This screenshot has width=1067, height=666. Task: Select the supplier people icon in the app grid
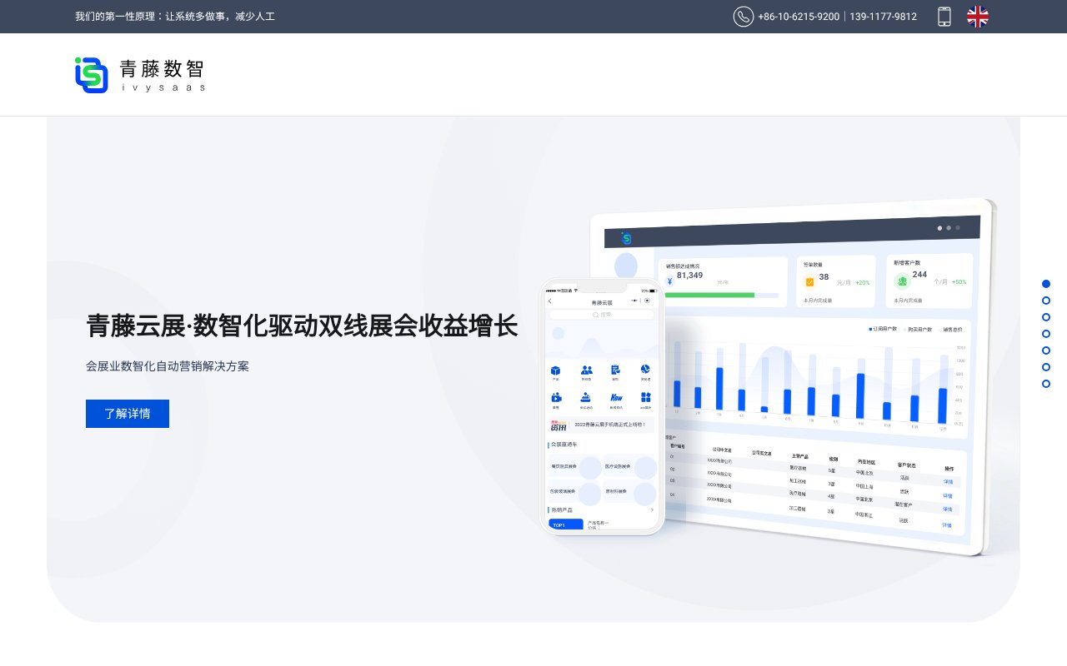tap(587, 370)
